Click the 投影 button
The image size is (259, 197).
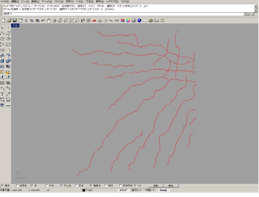156,186
